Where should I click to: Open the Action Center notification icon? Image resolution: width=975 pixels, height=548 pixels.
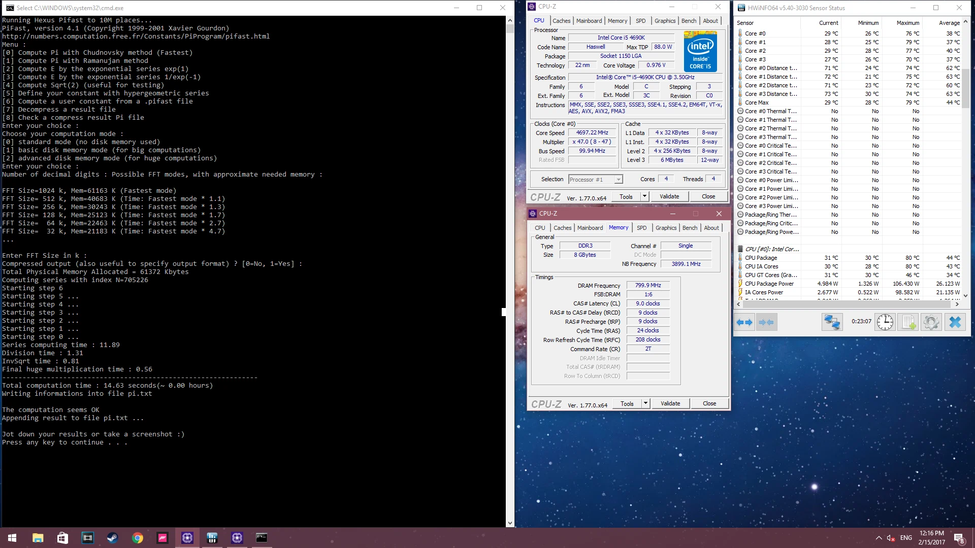(959, 538)
